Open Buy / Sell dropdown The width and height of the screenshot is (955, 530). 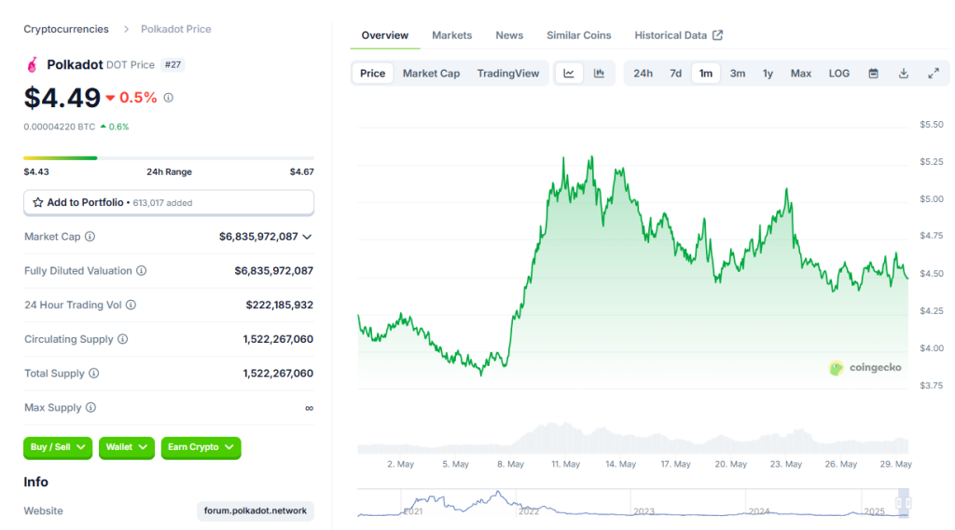tap(58, 447)
